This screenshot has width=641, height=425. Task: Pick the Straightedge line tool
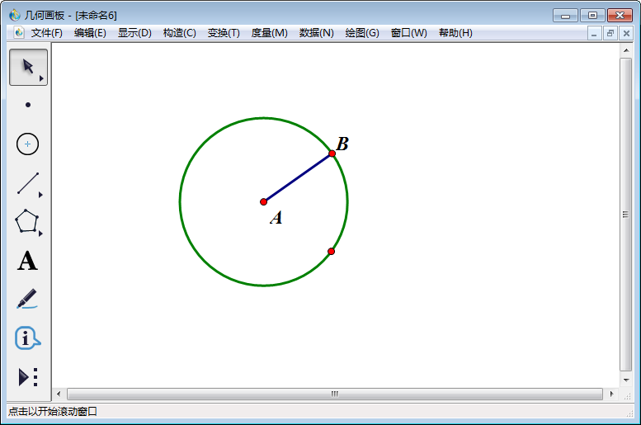coord(28,183)
